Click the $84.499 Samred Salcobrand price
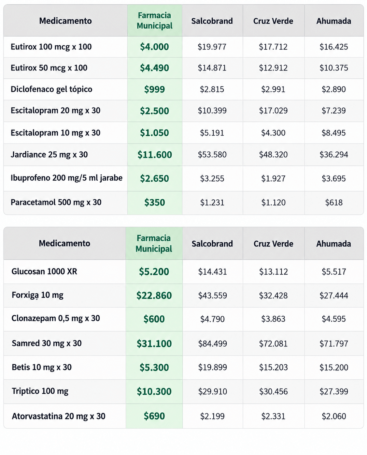The width and height of the screenshot is (367, 455). click(x=213, y=343)
